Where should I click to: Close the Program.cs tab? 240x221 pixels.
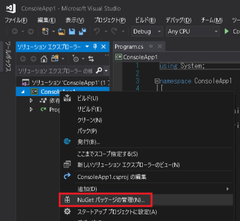[160, 46]
